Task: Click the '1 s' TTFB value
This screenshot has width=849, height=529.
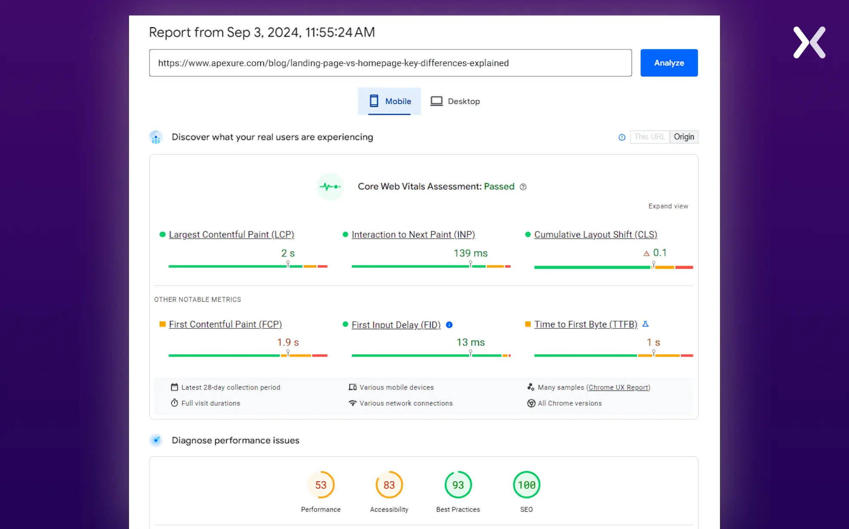Action: (653, 342)
